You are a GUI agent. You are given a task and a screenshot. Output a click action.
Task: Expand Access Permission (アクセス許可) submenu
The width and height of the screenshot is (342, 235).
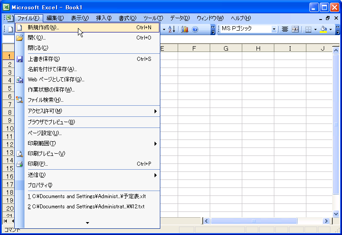tap(87, 111)
